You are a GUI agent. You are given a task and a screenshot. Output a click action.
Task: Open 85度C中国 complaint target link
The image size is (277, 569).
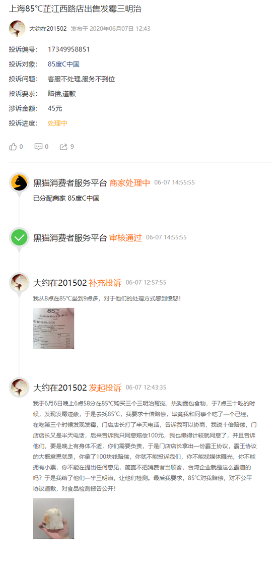point(63,64)
